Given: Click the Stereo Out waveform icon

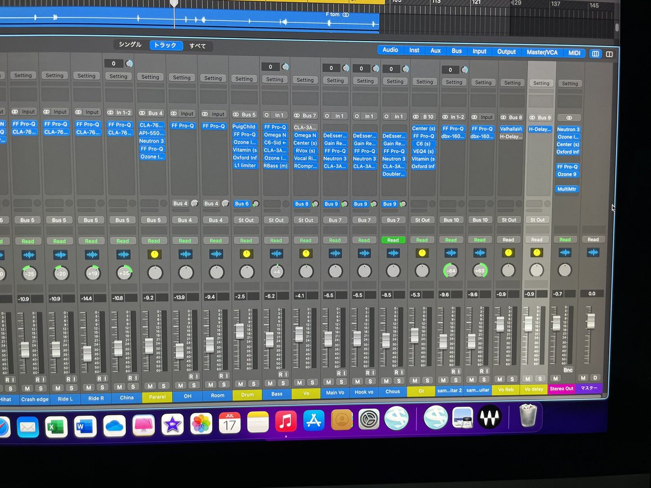Looking at the screenshot, I should (565, 253).
